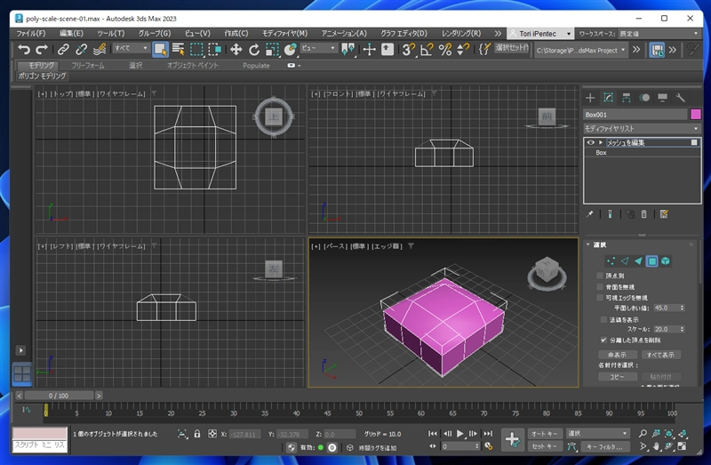Toggle the Angle Snap icon

(x=427, y=49)
